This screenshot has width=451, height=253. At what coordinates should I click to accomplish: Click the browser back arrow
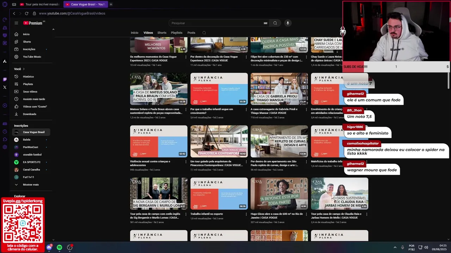coord(14,13)
